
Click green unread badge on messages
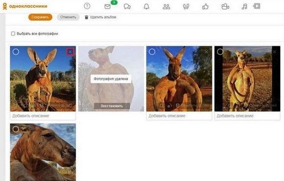(114, 2)
